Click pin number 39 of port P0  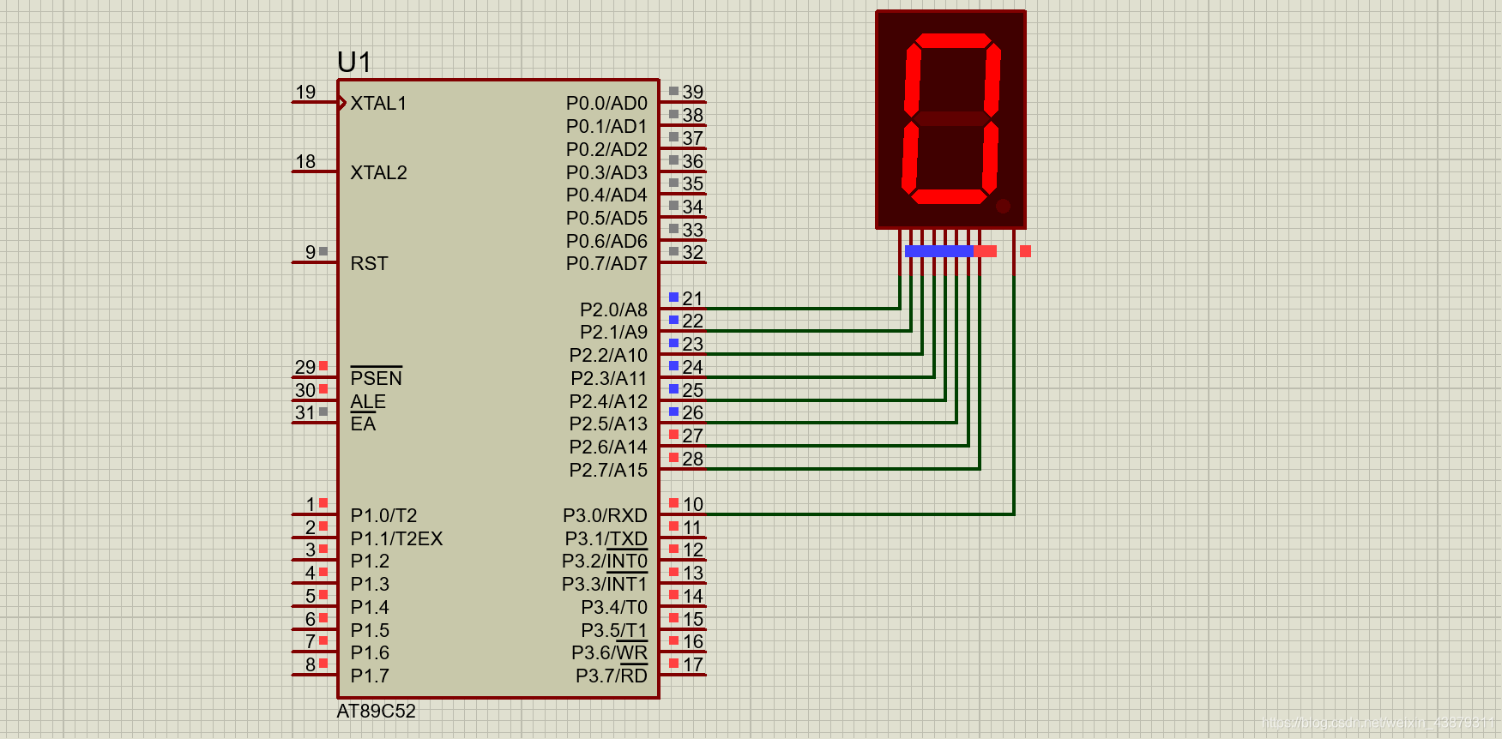tap(693, 92)
